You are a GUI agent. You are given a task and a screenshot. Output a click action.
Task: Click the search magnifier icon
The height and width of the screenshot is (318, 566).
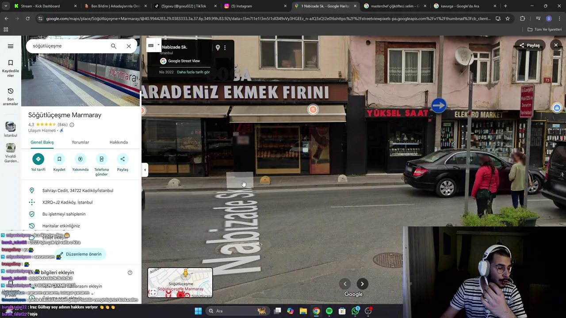(x=114, y=46)
